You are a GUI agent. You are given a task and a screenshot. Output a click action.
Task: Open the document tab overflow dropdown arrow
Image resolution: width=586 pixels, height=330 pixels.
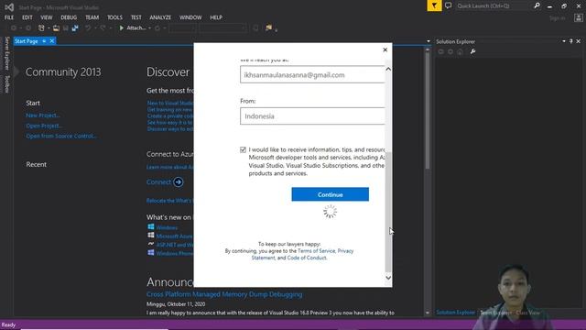[429, 41]
